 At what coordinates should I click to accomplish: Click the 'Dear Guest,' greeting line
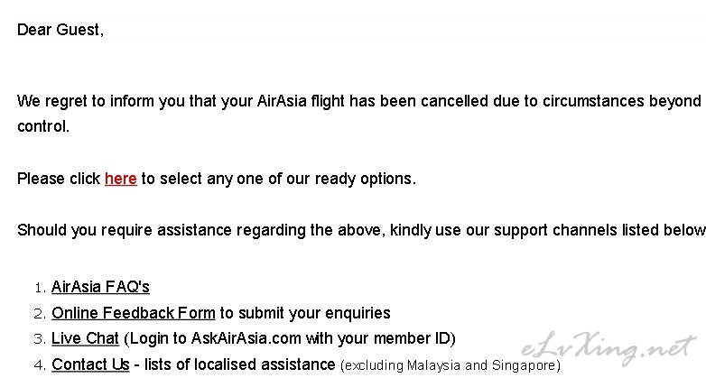point(60,30)
